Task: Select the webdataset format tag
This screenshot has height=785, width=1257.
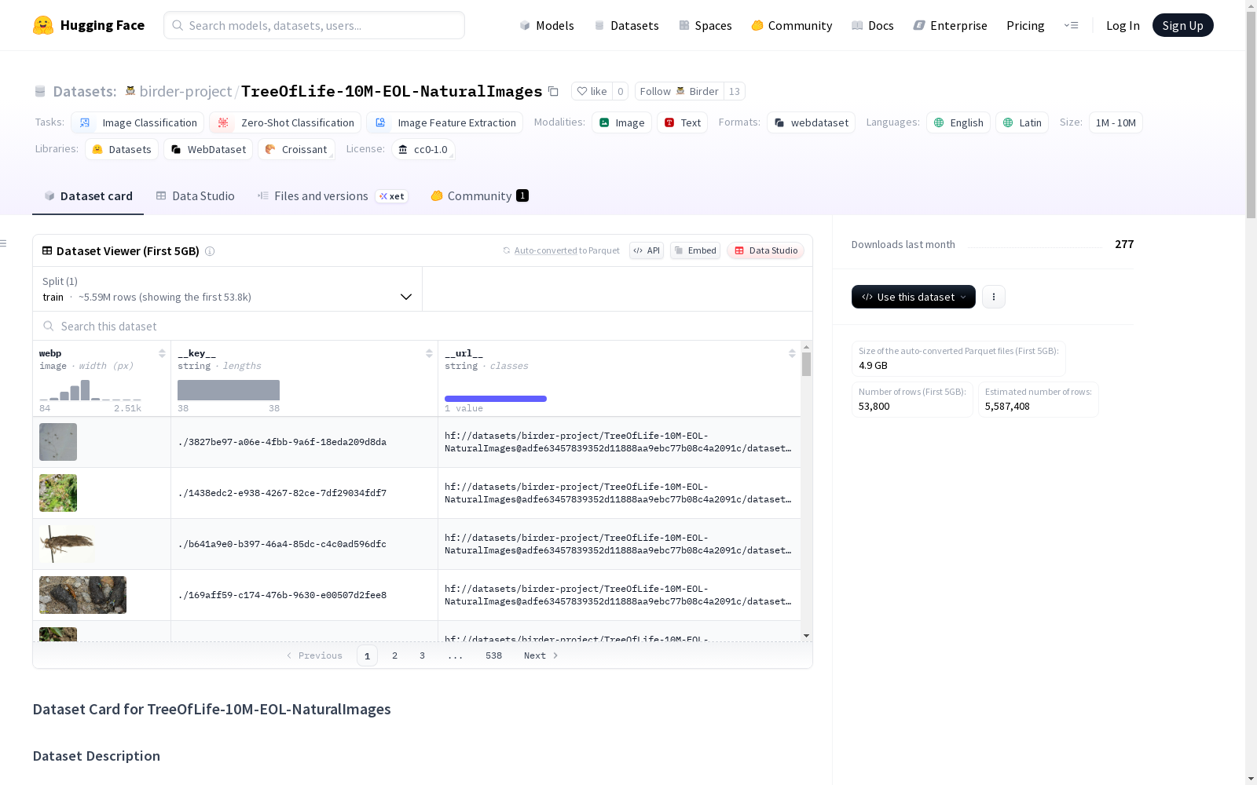Action: (x=811, y=122)
